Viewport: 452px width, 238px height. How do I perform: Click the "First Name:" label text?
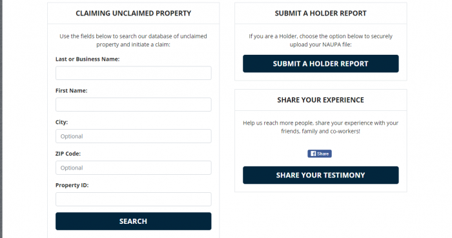click(71, 91)
